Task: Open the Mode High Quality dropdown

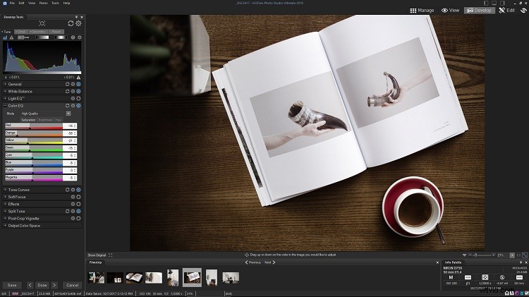Action: point(68,114)
